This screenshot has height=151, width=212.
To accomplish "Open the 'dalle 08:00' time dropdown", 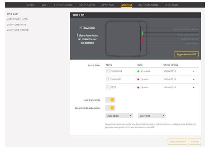I will point(119,116).
